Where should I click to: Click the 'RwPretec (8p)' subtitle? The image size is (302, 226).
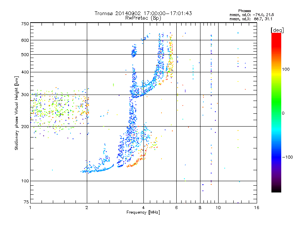[x=143, y=18]
